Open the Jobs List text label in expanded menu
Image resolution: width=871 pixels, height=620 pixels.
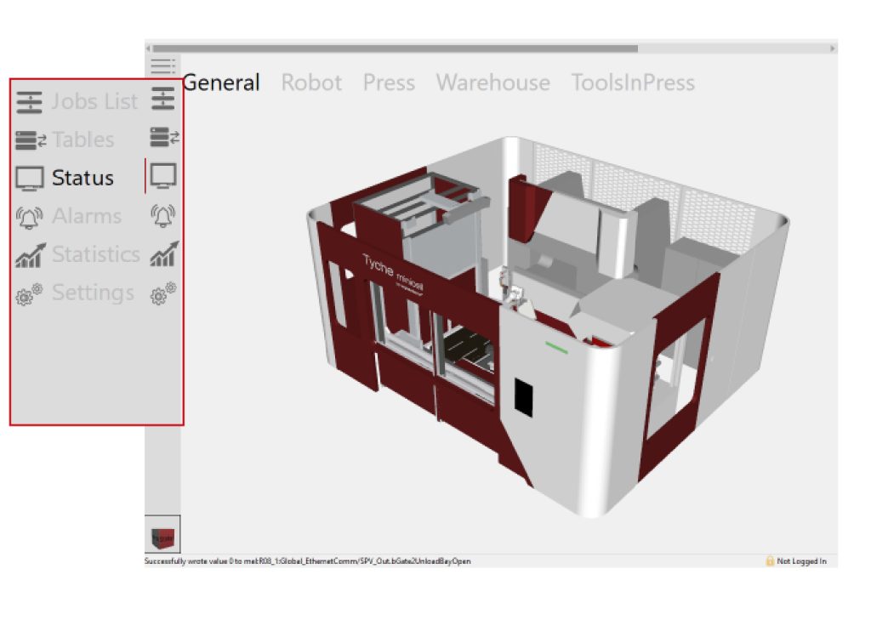tap(94, 101)
